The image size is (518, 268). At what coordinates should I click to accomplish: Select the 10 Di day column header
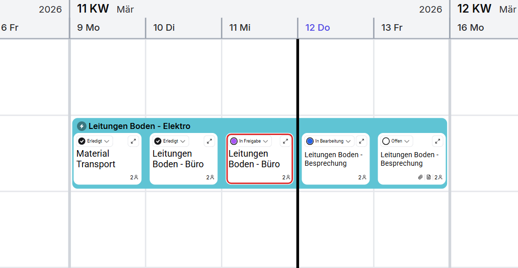tap(164, 28)
